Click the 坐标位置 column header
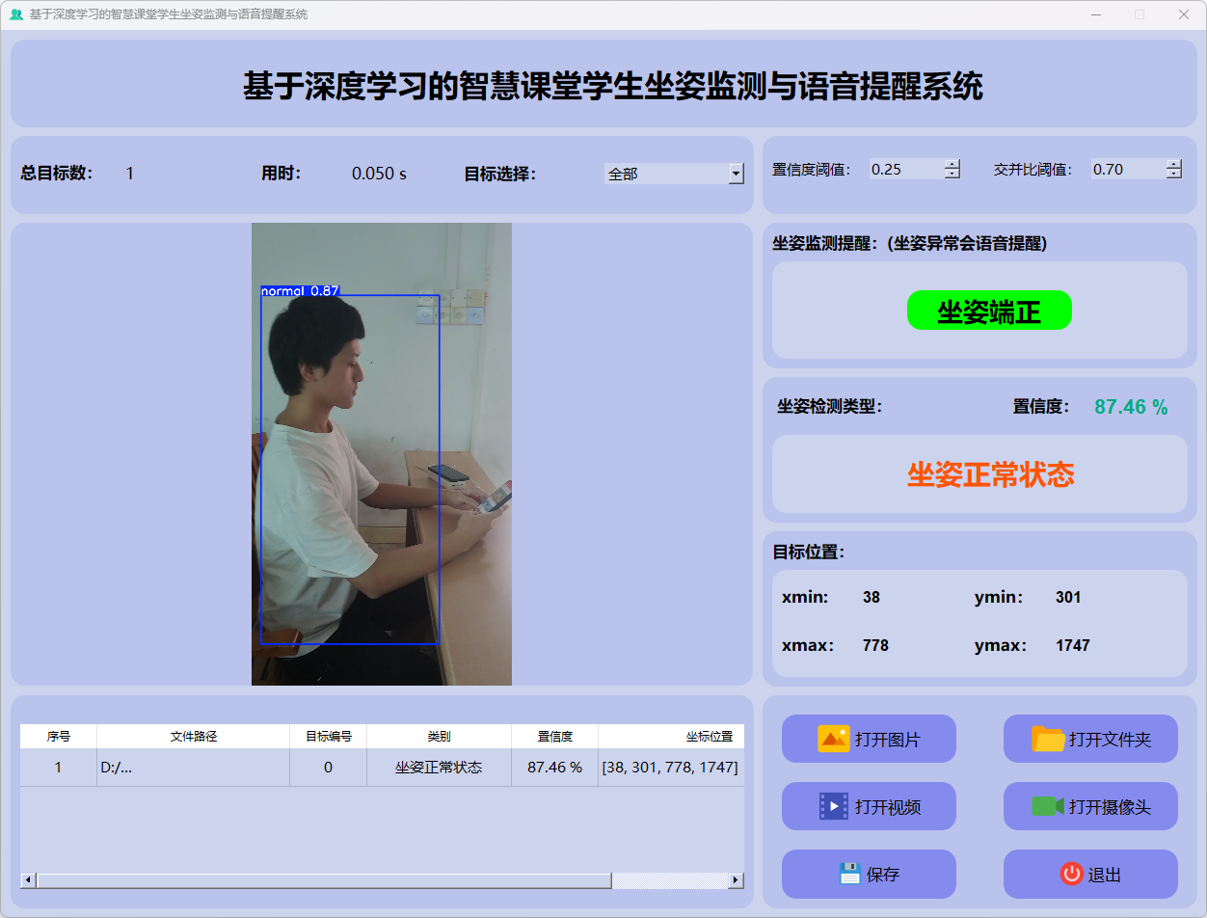This screenshot has height=918, width=1207. tap(671, 737)
